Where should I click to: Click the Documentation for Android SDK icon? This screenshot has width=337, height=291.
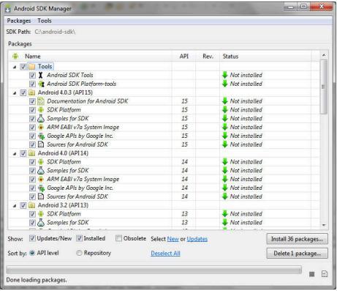tap(41, 101)
